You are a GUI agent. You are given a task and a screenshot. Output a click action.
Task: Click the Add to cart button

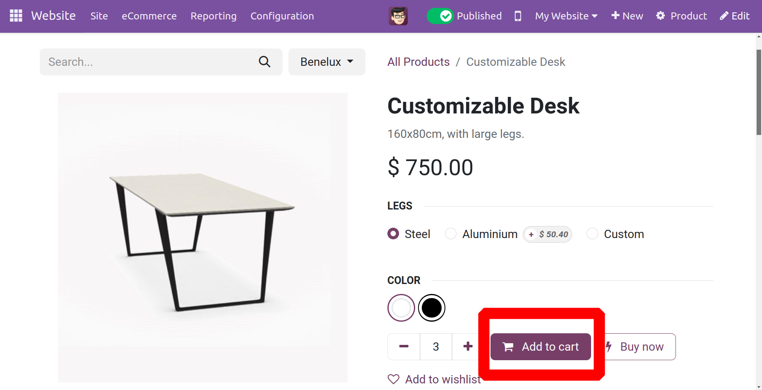[x=541, y=347]
